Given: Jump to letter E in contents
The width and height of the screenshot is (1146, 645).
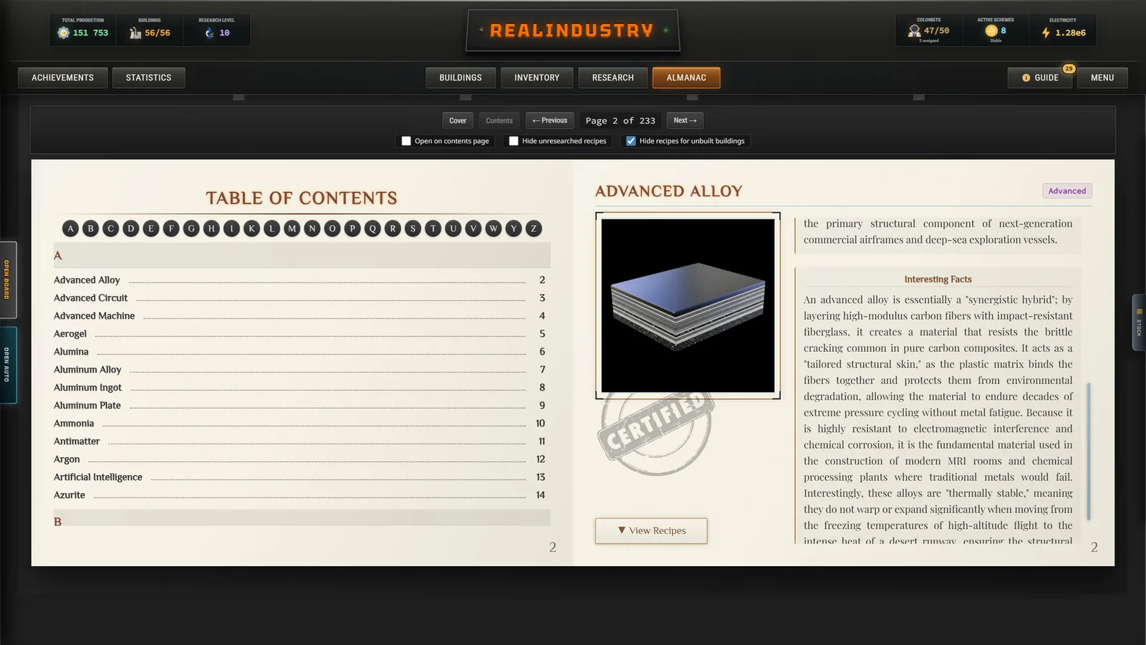Looking at the screenshot, I should [150, 229].
